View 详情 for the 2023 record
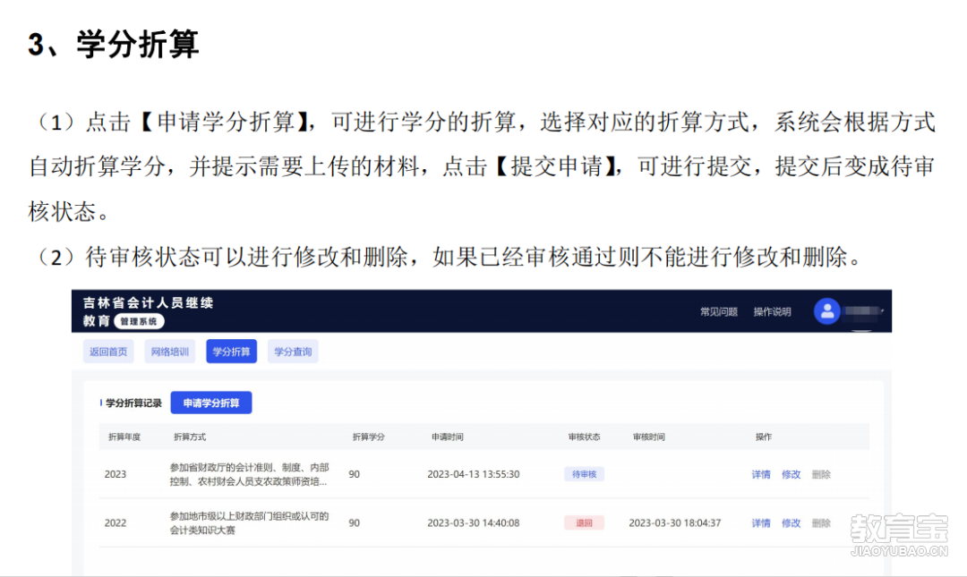 tap(761, 474)
